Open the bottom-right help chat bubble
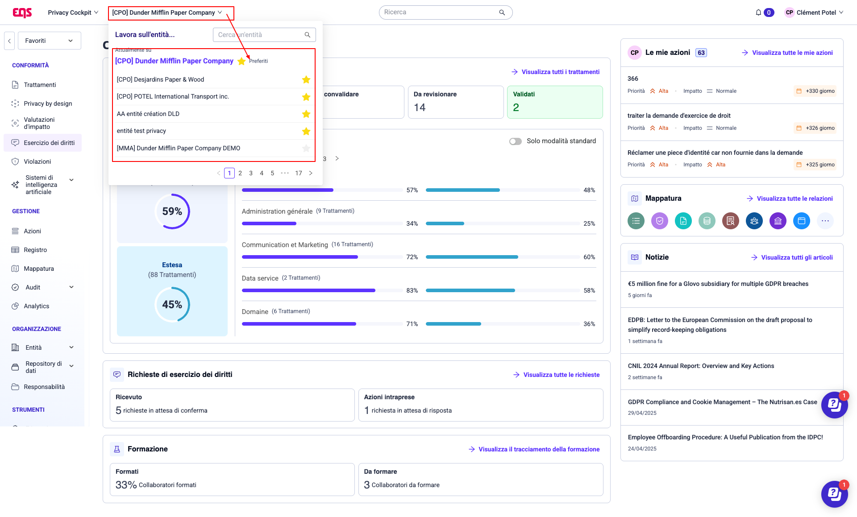Image resolution: width=857 pixels, height=517 pixels. click(x=835, y=494)
